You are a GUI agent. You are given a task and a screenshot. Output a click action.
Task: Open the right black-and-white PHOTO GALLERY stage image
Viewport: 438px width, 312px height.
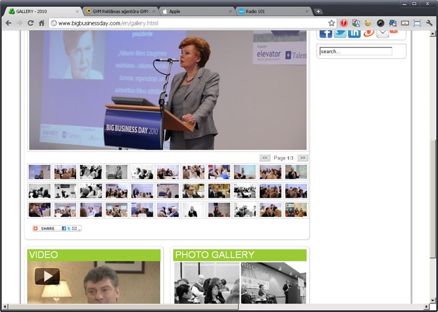pos(273,283)
